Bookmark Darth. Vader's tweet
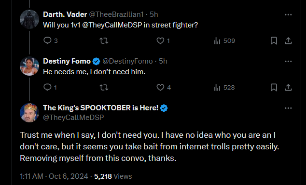 [274, 40]
